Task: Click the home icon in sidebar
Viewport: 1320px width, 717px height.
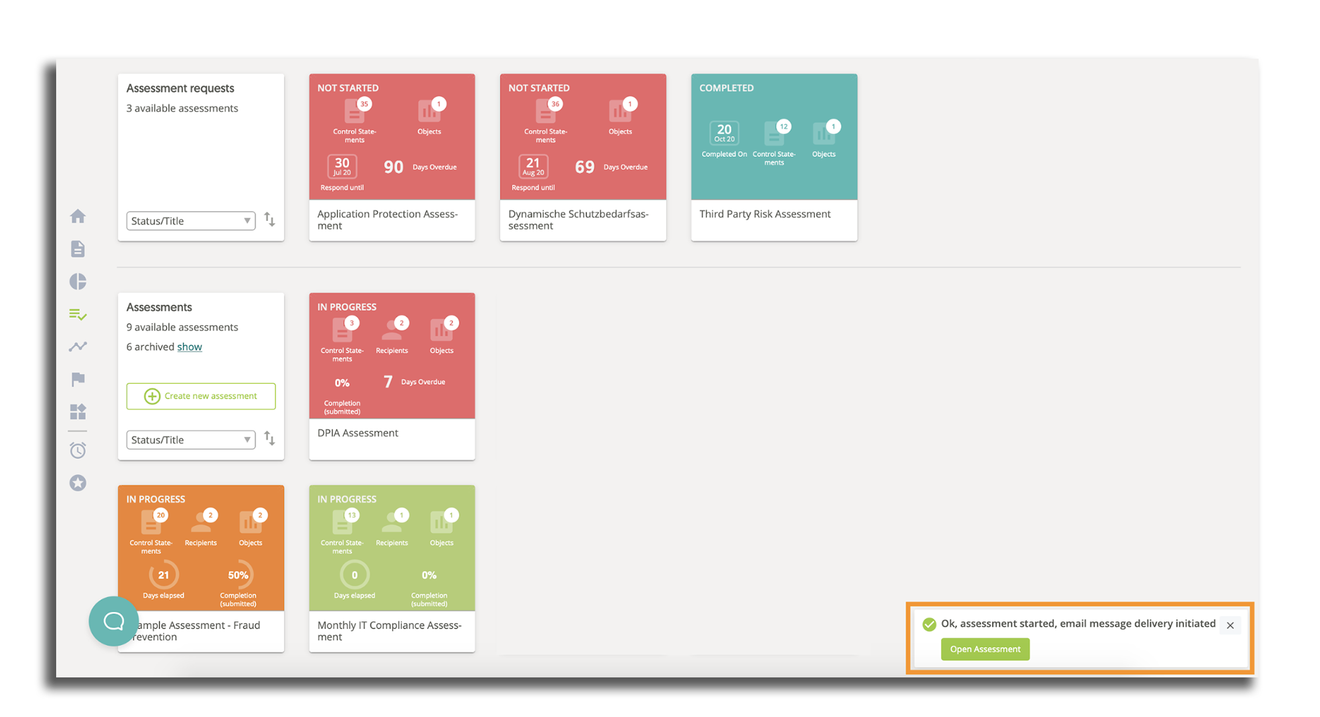Action: 78,216
